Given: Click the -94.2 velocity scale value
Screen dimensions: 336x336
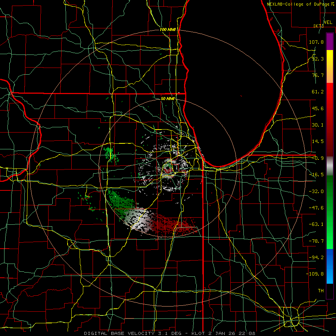Looking at the screenshot, I should pos(316,257).
